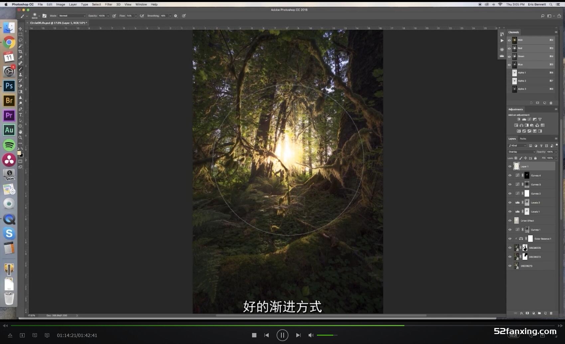Click lock all layer icon

pyautogui.click(x=535, y=158)
